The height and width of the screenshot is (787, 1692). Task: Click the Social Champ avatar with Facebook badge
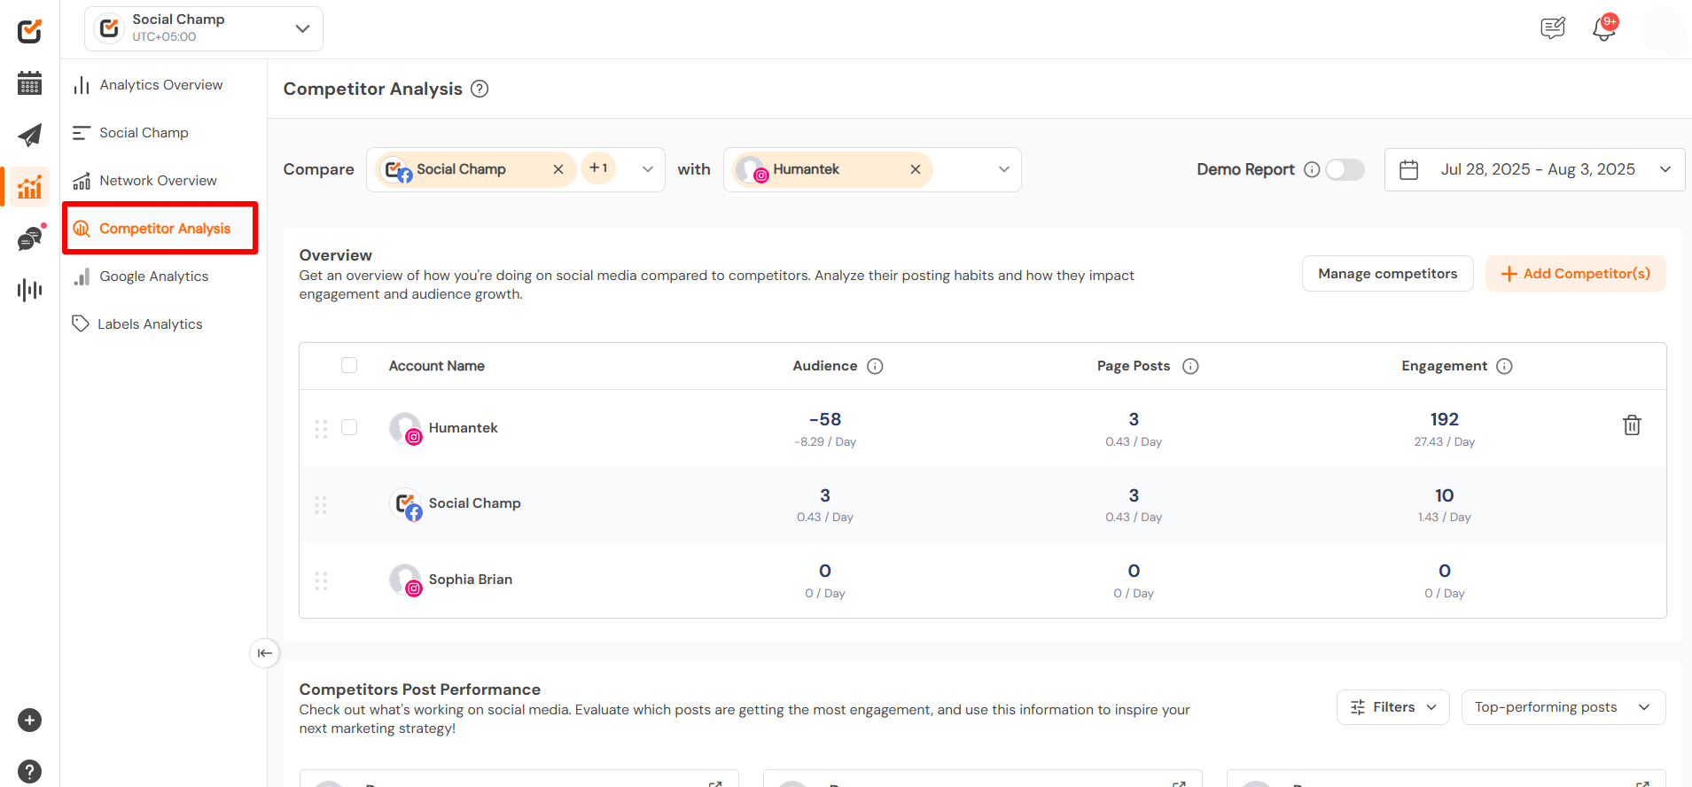click(x=405, y=504)
